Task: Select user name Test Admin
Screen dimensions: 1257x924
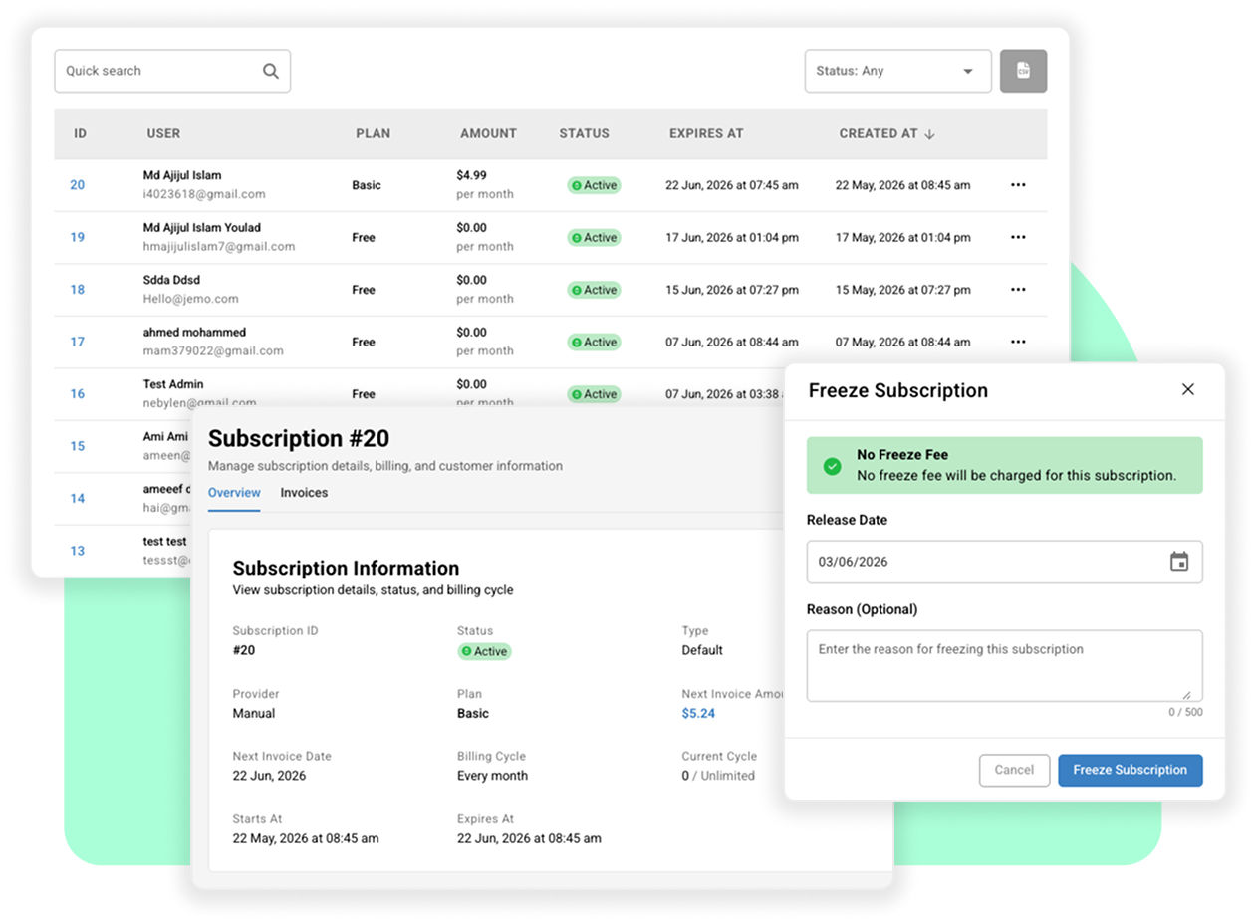Action: coord(173,384)
